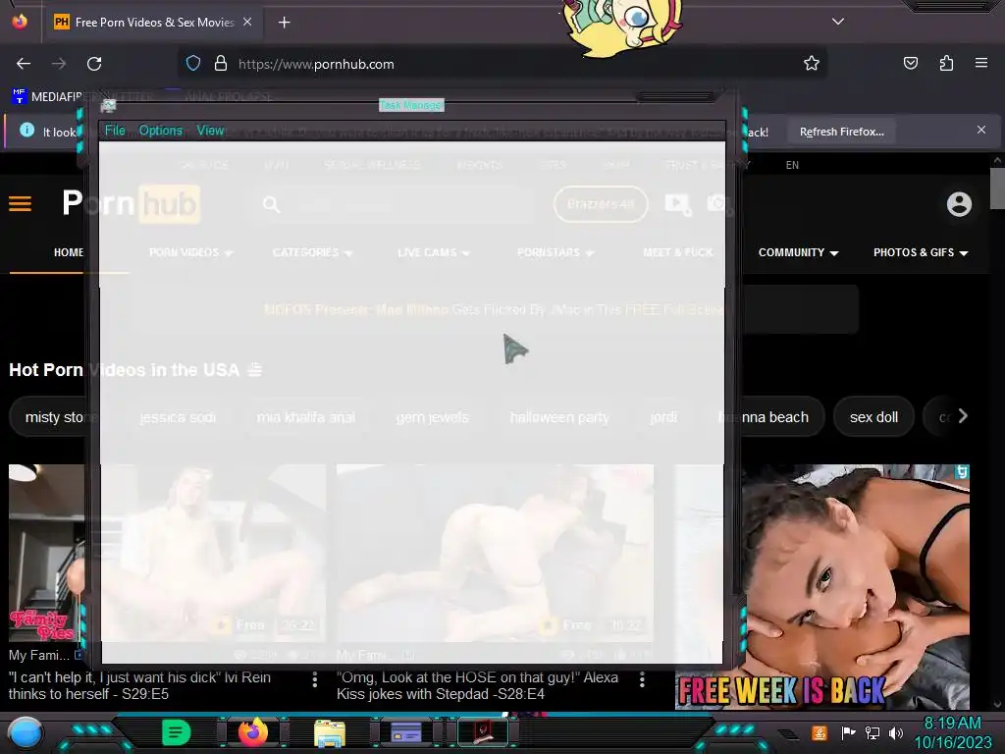Open the card-shaped app on the taskbar
Viewport: 1005px width, 754px height.
405,732
